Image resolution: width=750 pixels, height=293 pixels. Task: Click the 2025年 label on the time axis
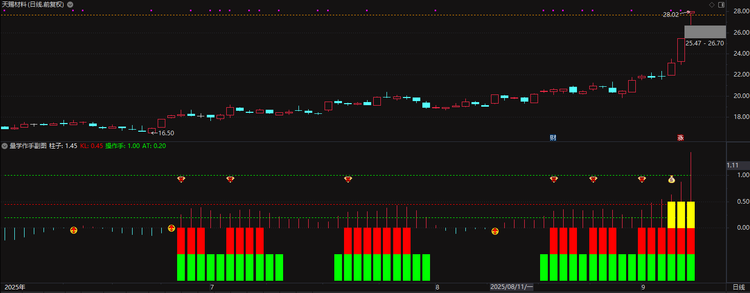(14, 287)
